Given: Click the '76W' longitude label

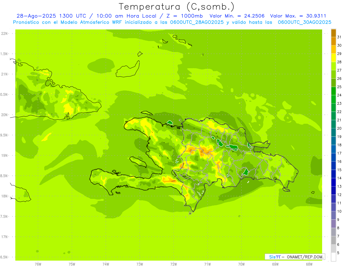Looking at the screenshot, I should click(x=38, y=264).
